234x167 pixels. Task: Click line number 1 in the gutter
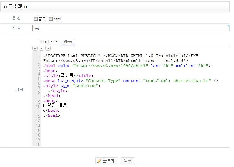(39, 56)
